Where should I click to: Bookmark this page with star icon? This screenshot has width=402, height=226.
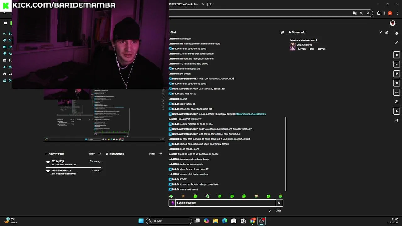[368, 13]
